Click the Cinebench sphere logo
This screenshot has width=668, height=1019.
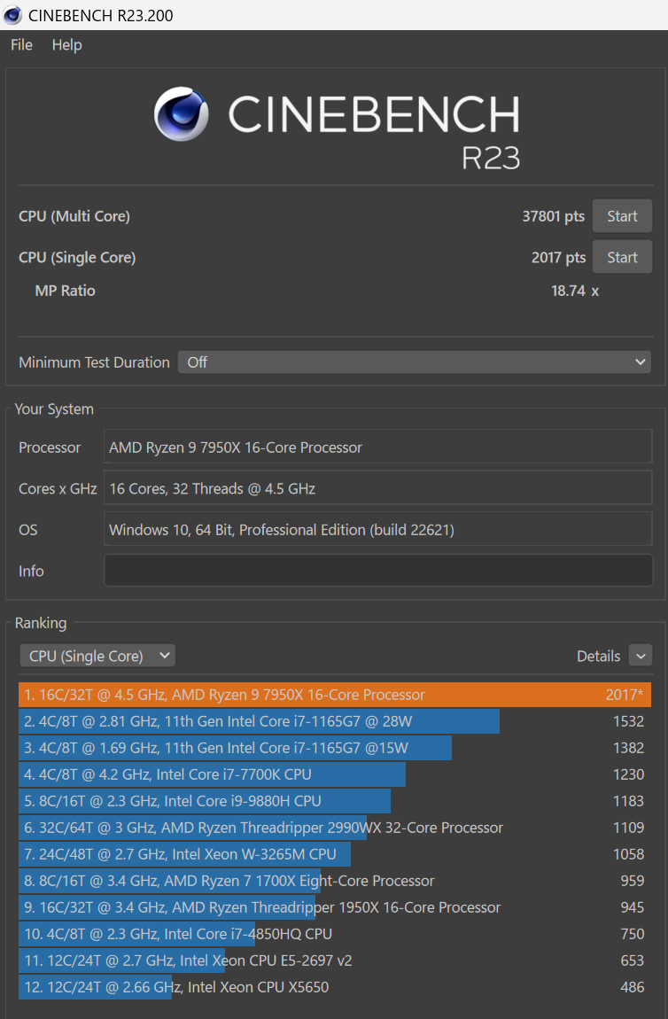(182, 114)
